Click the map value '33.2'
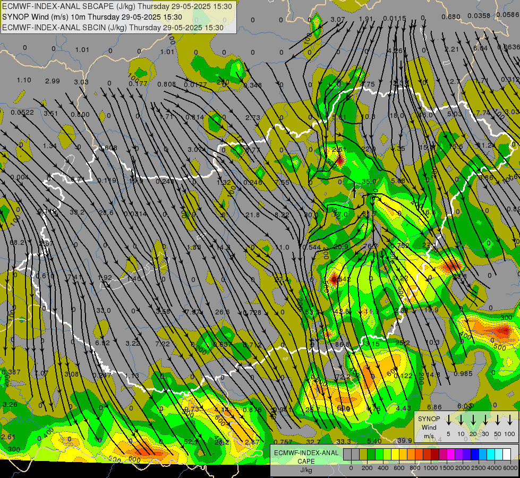 (x=77, y=212)
